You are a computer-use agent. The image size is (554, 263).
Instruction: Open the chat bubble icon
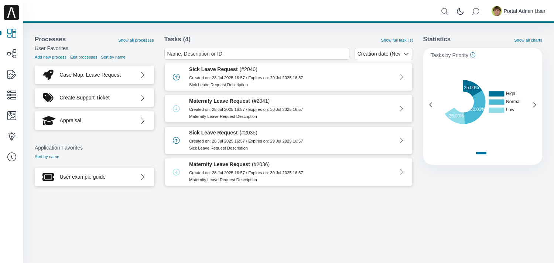click(476, 11)
